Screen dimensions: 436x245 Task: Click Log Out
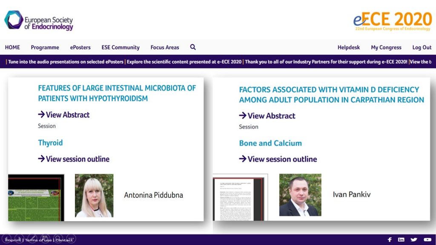[x=422, y=48]
